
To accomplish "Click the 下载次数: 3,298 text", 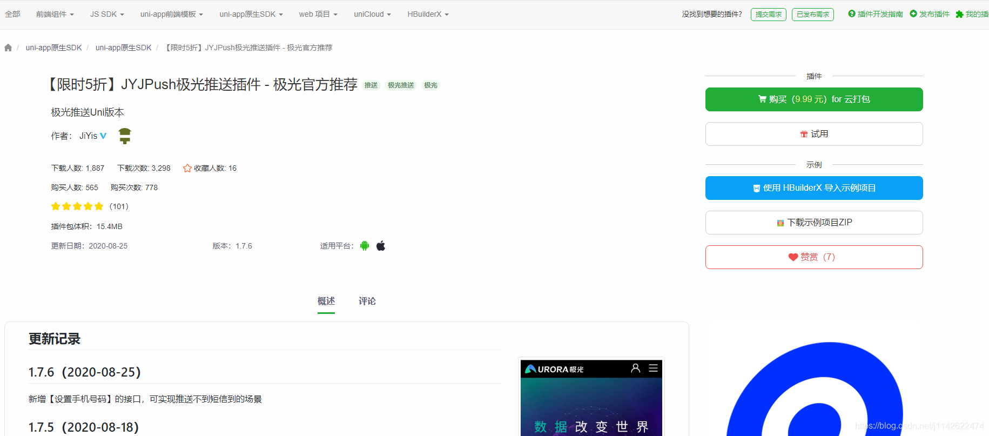I will pos(144,168).
